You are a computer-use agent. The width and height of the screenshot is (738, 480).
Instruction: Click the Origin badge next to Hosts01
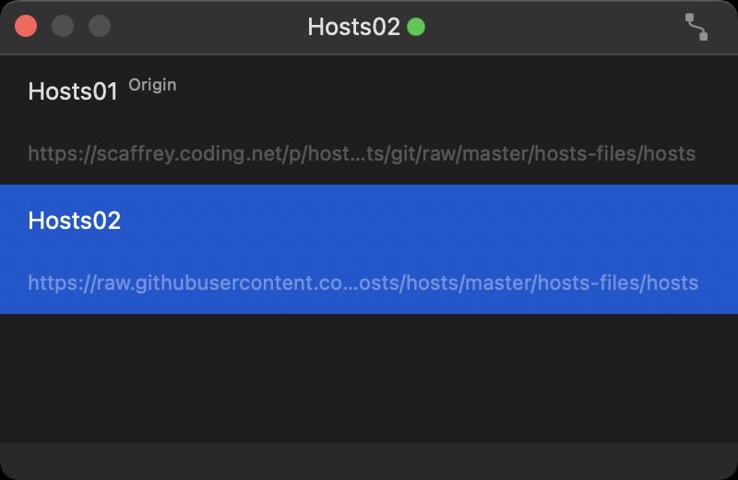click(x=152, y=85)
